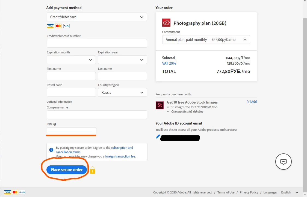Click the footer Mastercard icon

click(x=15, y=192)
